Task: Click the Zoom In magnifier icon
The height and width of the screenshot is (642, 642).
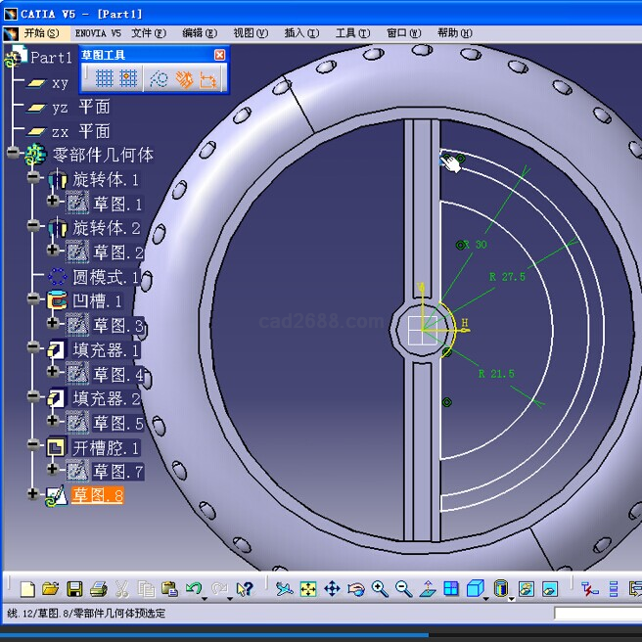Action: tap(380, 589)
